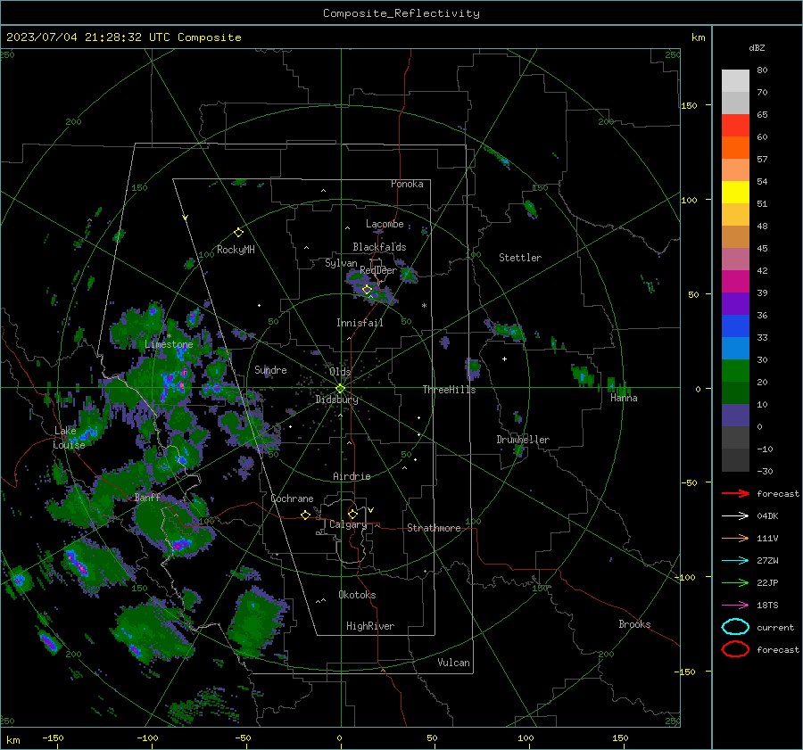Click the Strathmore label

click(434, 528)
